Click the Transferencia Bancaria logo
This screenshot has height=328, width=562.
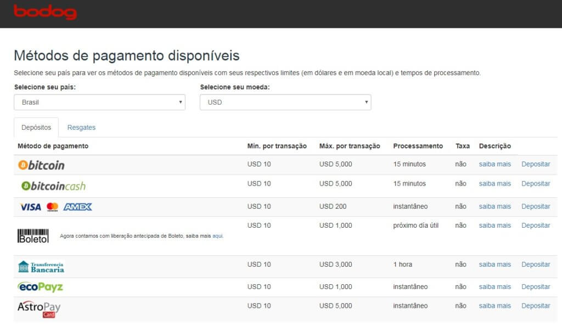tap(41, 267)
